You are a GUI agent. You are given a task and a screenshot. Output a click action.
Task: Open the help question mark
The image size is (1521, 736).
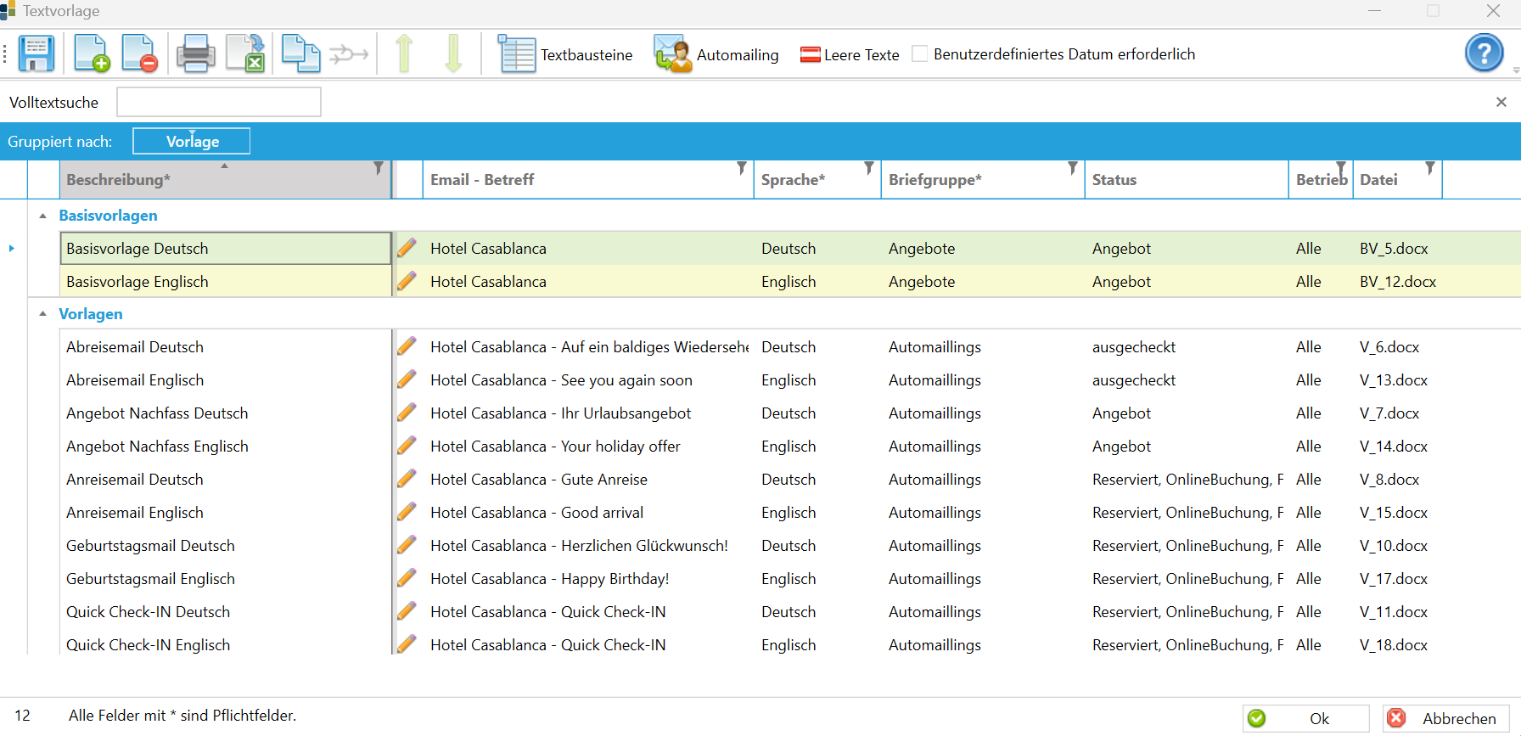pyautogui.click(x=1484, y=53)
